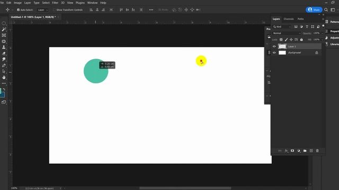Open the Layers panel menu
Image resolution: width=339 pixels, height=190 pixels.
[323, 19]
